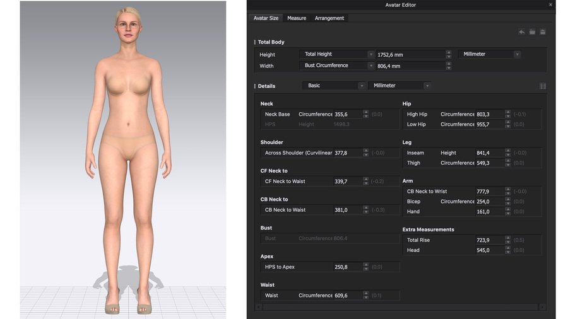Image resolution: width=568 pixels, height=319 pixels.
Task: Increase Low Hip Circumference stepper
Action: pyautogui.click(x=508, y=122)
